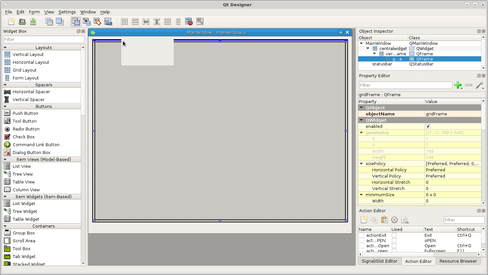Screen dimensions: 488x275
Task: Focus the Widget Box filter field
Action: click(44, 39)
